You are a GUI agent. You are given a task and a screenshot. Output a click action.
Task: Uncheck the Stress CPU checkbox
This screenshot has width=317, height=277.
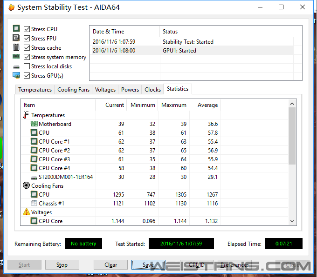27,29
